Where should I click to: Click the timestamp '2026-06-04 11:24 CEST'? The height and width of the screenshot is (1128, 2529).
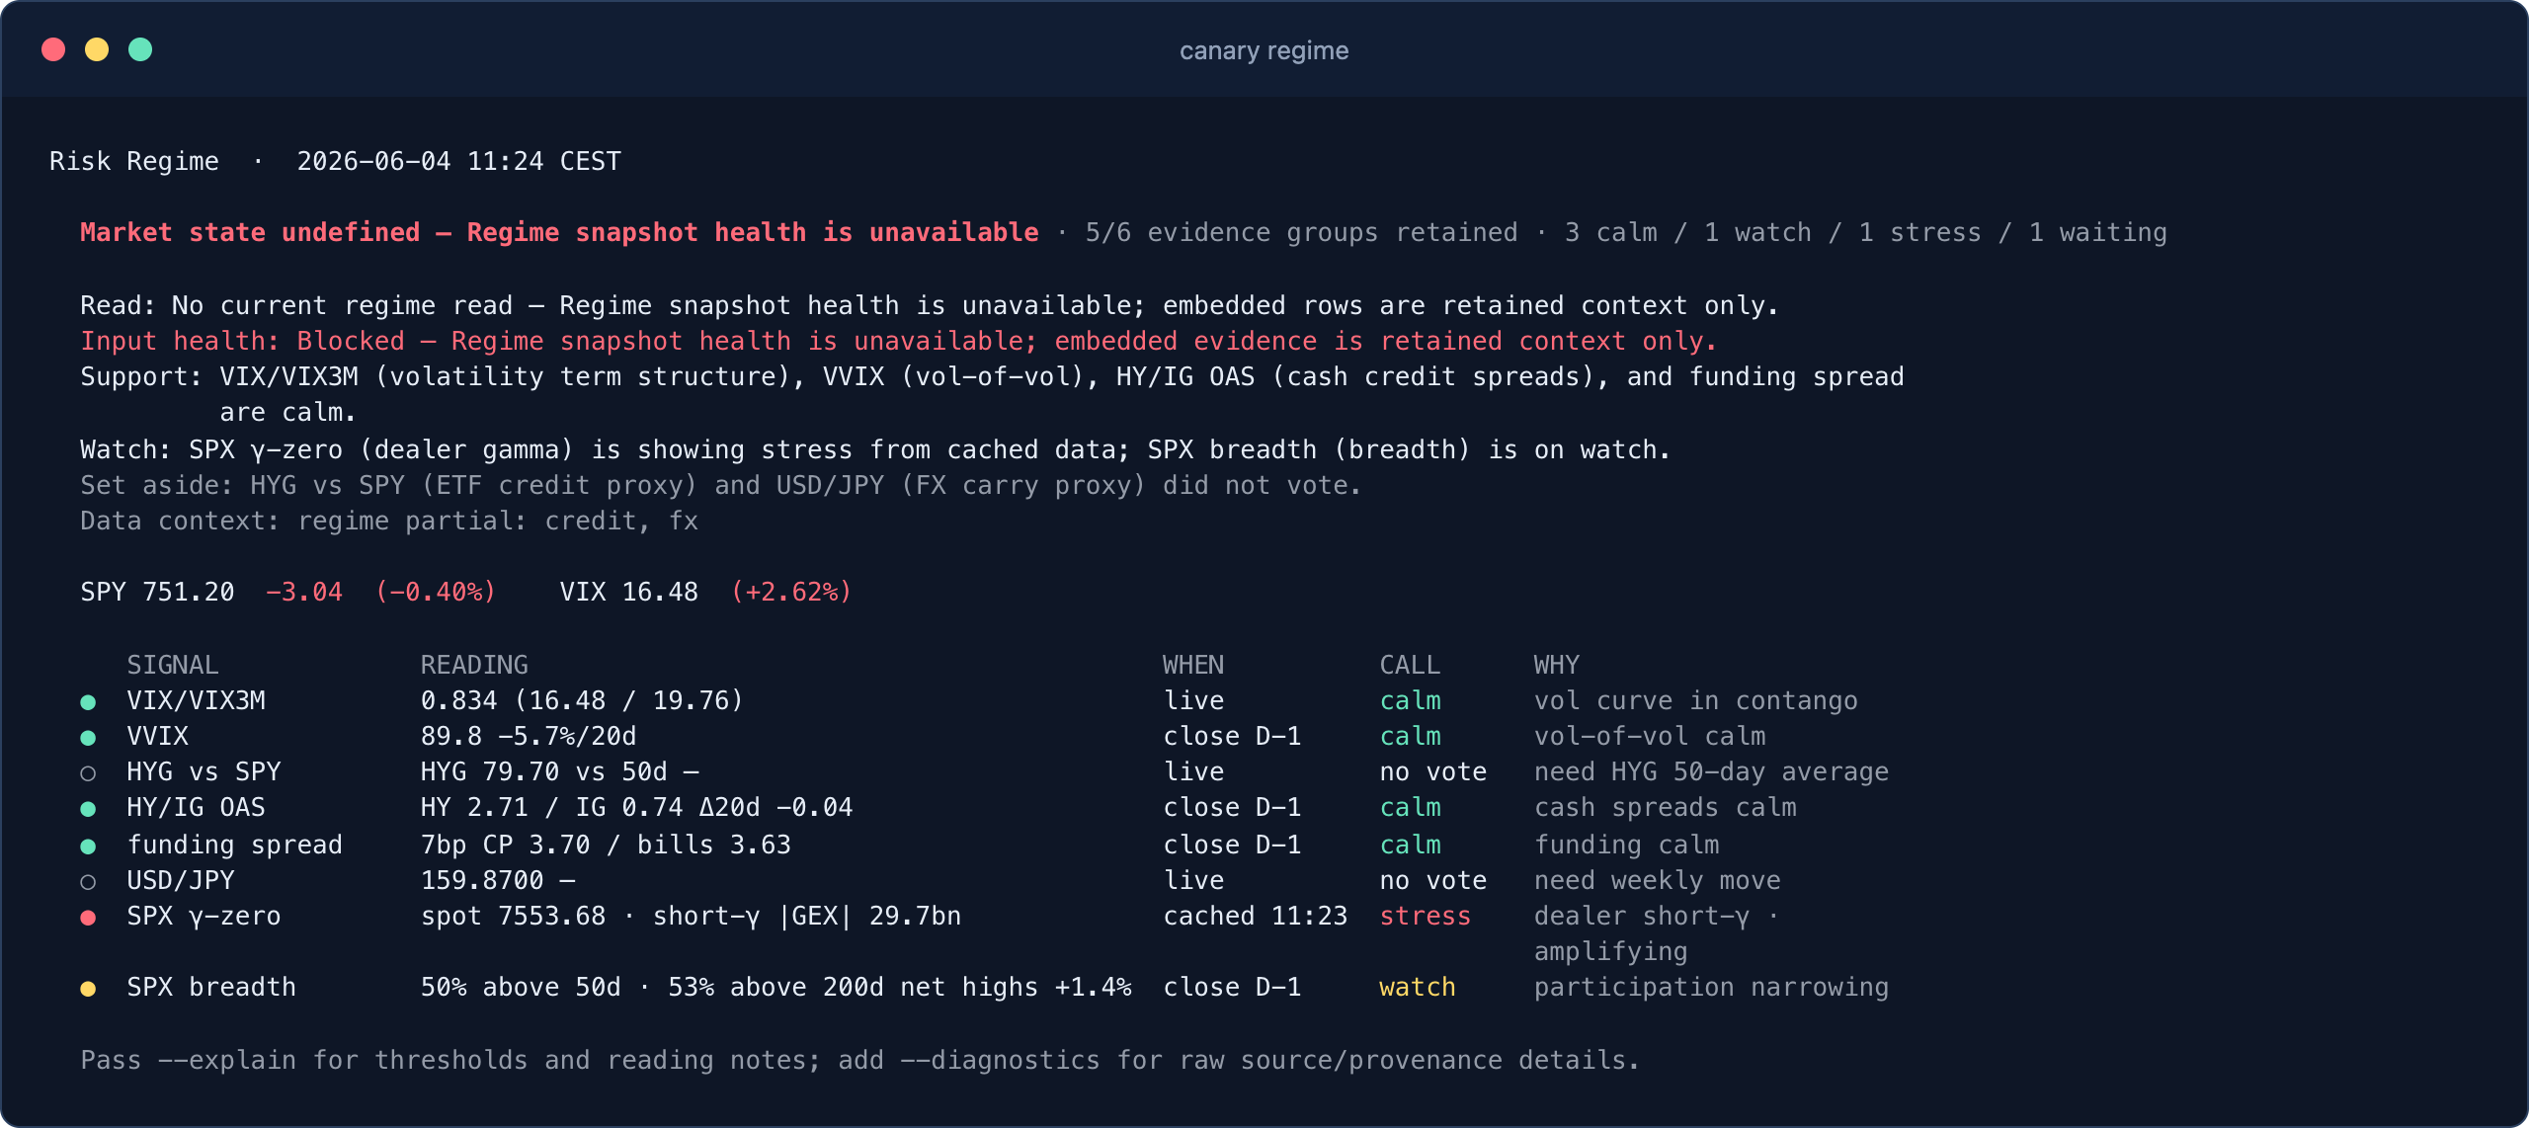(459, 161)
